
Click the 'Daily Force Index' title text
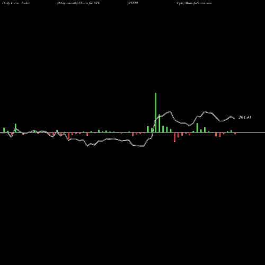pos(16,3)
